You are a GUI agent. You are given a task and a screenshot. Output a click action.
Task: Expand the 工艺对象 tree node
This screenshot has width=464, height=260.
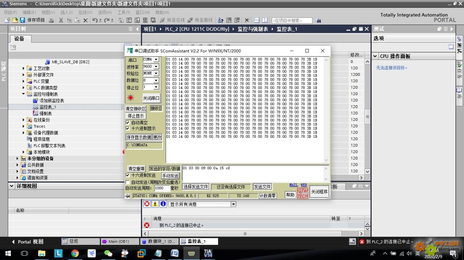click(x=24, y=68)
